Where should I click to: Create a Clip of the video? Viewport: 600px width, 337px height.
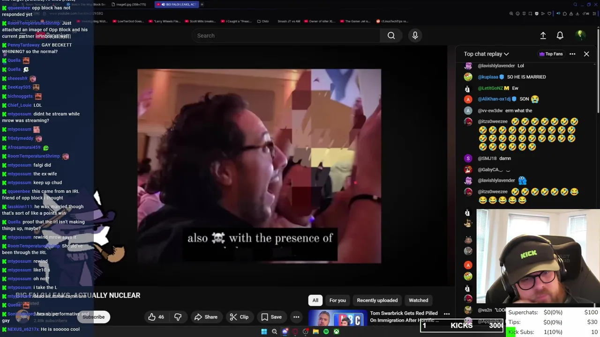pyautogui.click(x=239, y=317)
